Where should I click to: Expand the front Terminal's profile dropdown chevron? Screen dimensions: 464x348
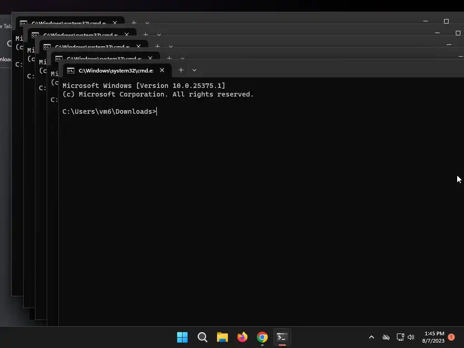[x=194, y=70]
